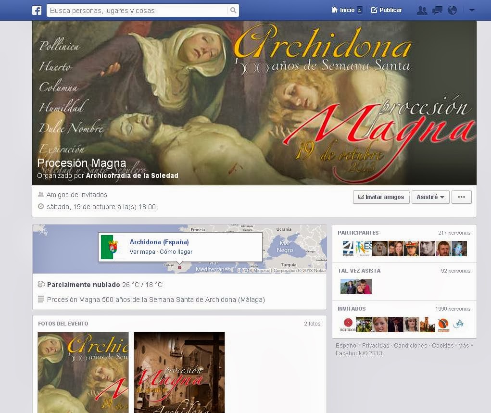
Task: Open notifications globe icon
Action: point(452,10)
